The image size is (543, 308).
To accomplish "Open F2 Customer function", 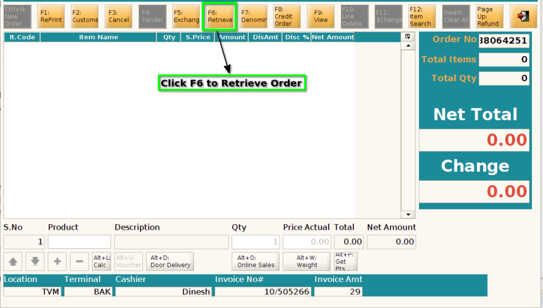I will [x=85, y=16].
